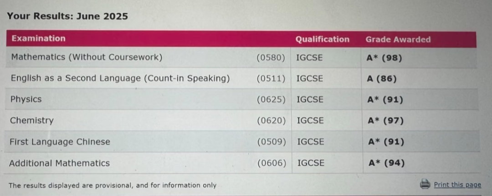
Task: Click the First Language Chinese entry
Action: click(60, 142)
